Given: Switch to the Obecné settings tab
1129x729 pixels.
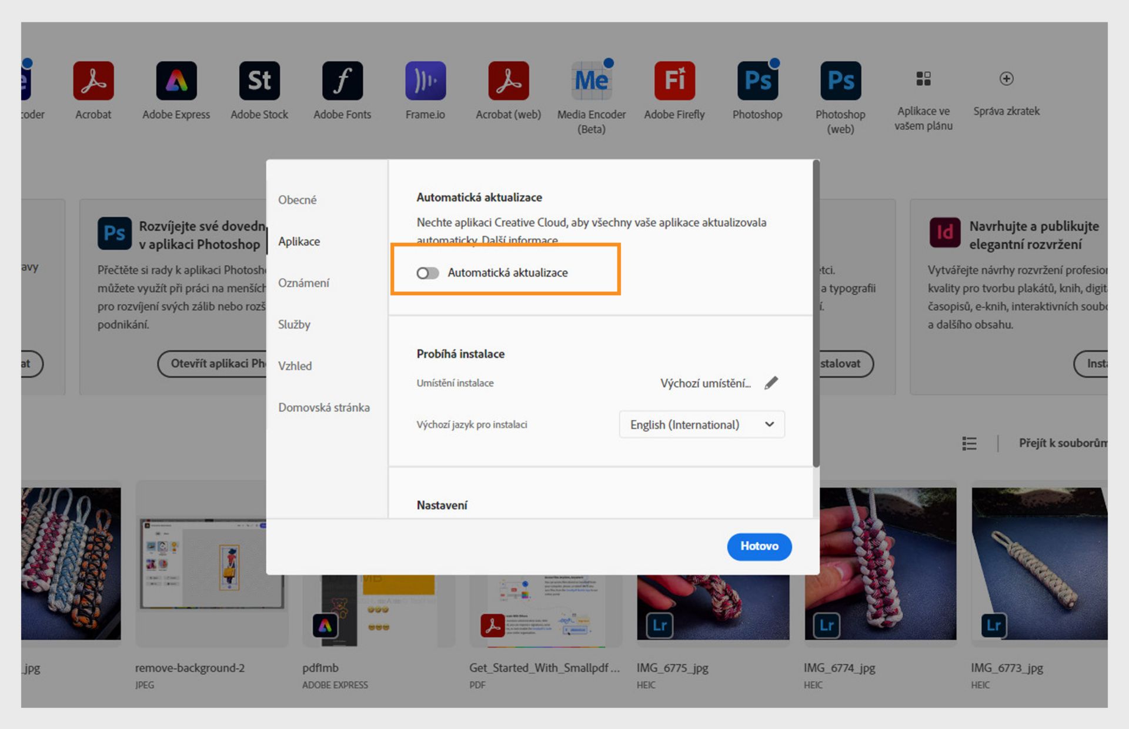Looking at the screenshot, I should pos(297,200).
